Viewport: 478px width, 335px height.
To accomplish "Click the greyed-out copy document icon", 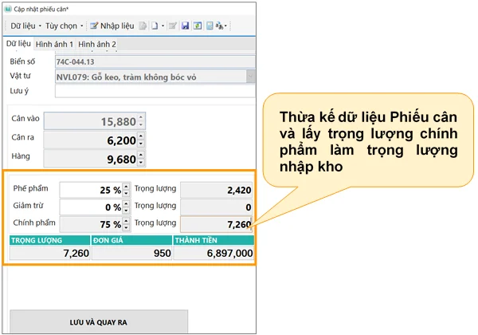I will point(143,26).
